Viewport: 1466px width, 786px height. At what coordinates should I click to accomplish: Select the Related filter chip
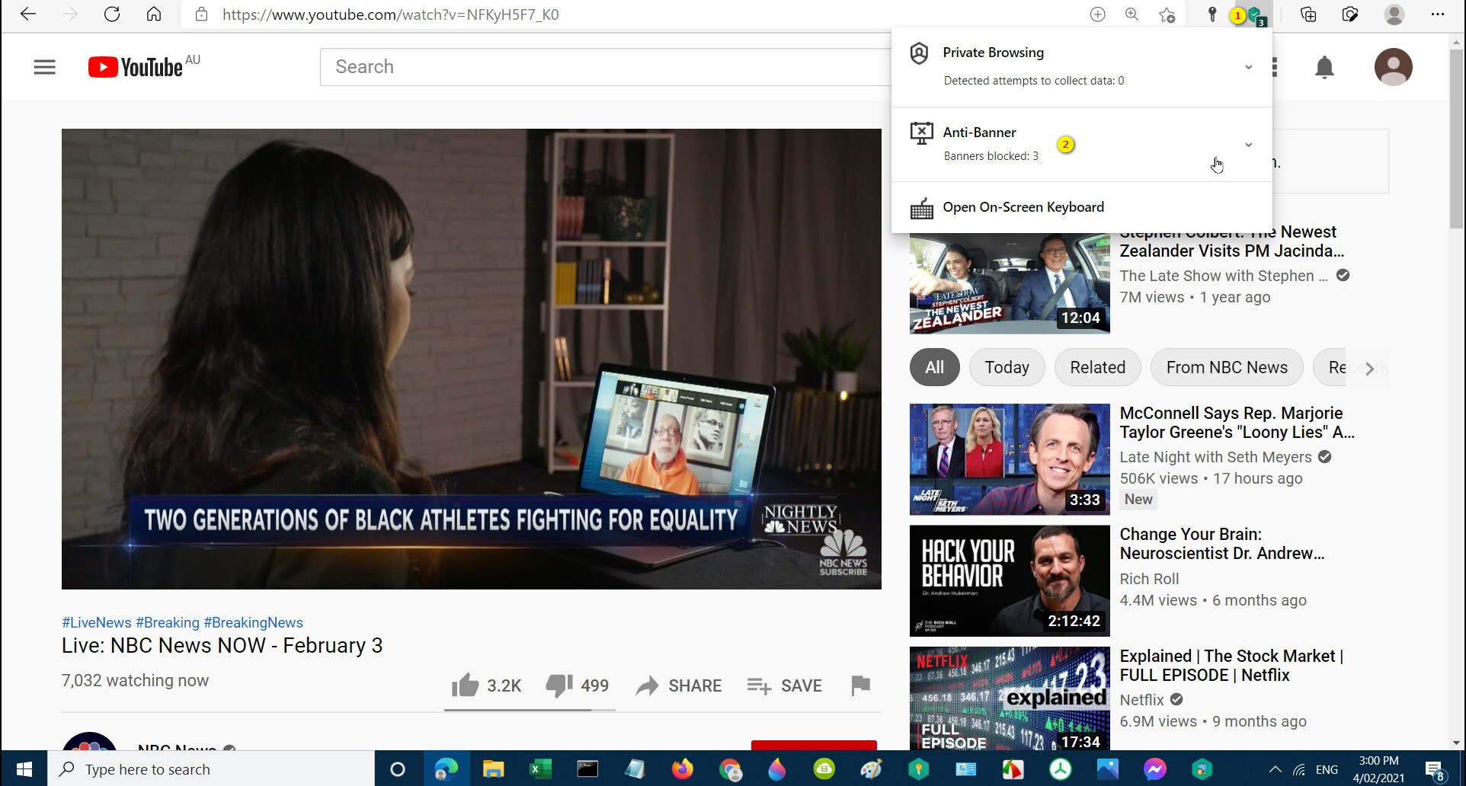pos(1097,368)
